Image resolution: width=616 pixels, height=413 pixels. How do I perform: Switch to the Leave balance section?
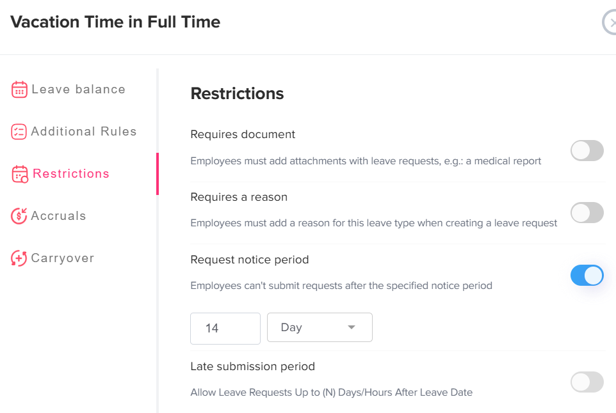pyautogui.click(x=78, y=90)
